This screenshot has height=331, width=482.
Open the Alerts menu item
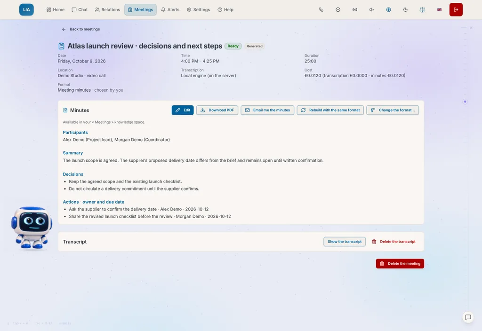point(170,9)
